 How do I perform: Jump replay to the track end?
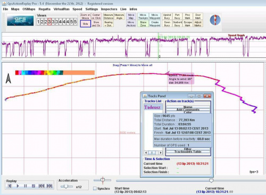coord(49,186)
